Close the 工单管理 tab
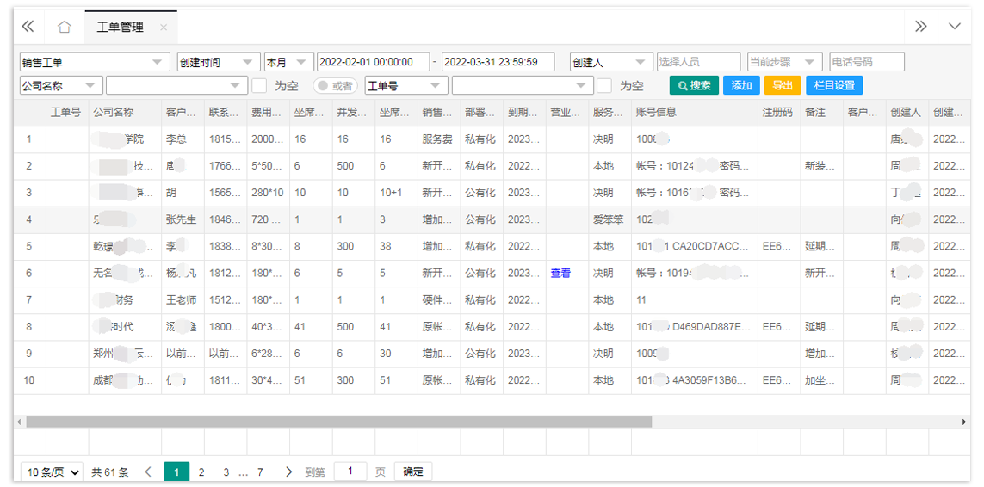 point(164,28)
